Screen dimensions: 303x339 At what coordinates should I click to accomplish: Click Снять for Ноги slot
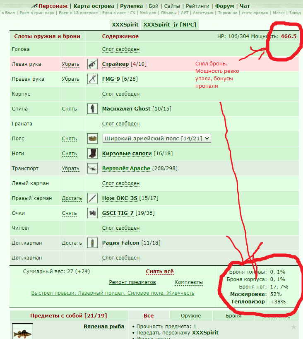pyautogui.click(x=70, y=154)
